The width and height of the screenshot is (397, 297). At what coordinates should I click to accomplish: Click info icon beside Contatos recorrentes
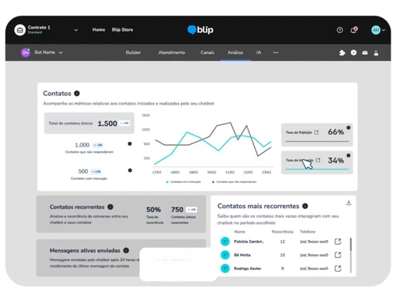pyautogui.click(x=110, y=207)
